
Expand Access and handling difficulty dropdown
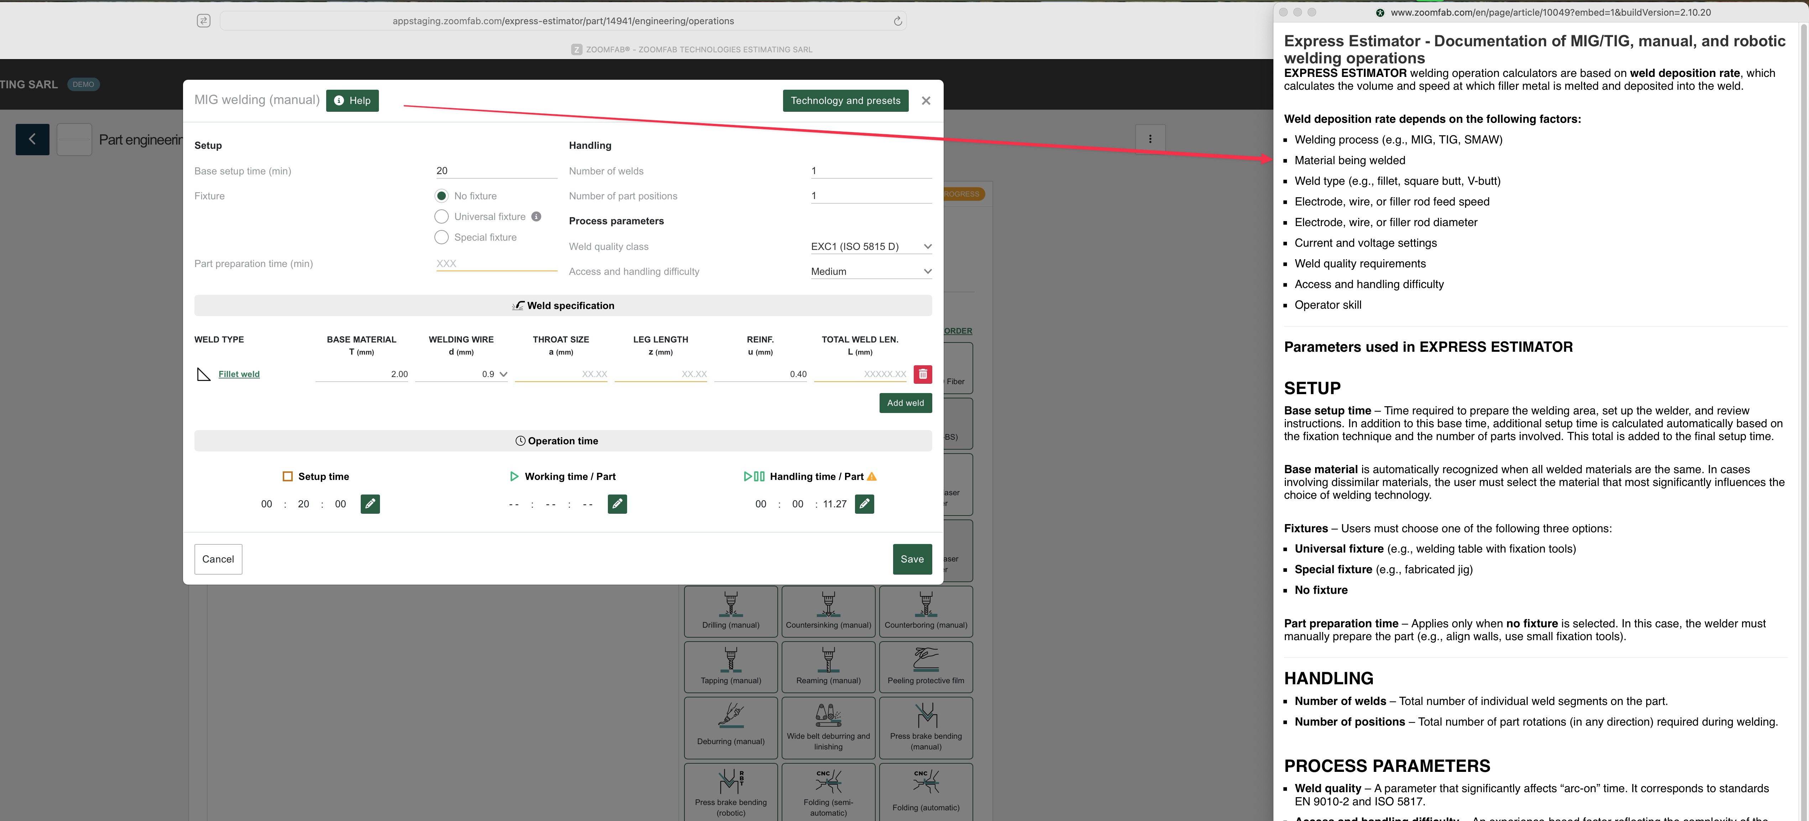click(x=871, y=272)
